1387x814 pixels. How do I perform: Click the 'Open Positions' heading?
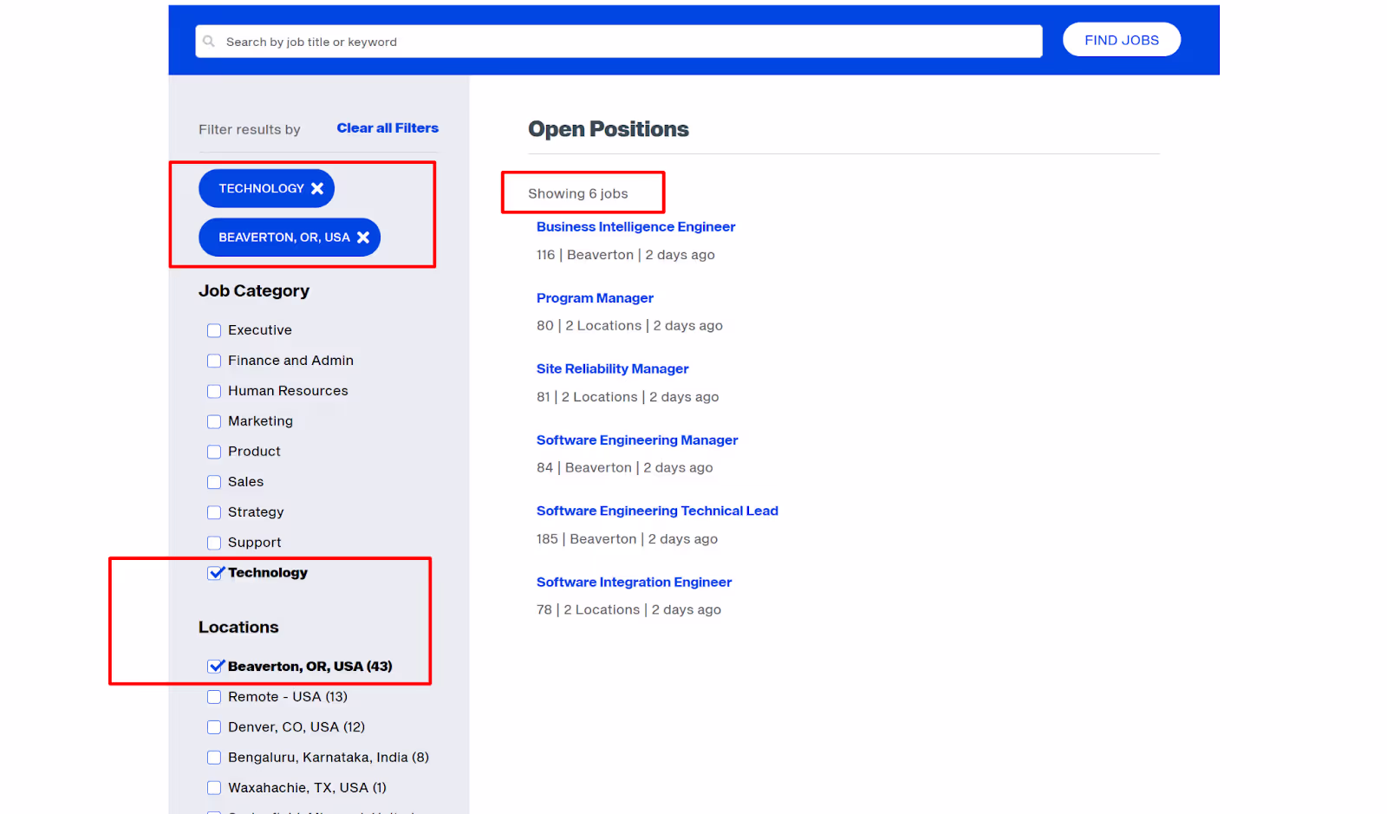(x=609, y=129)
